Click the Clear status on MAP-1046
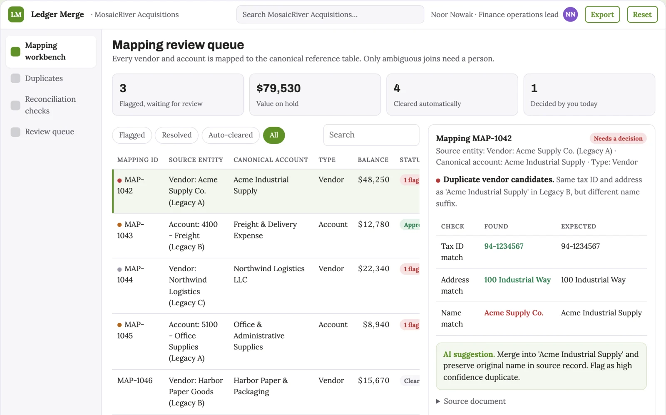The width and height of the screenshot is (666, 415). click(x=410, y=381)
